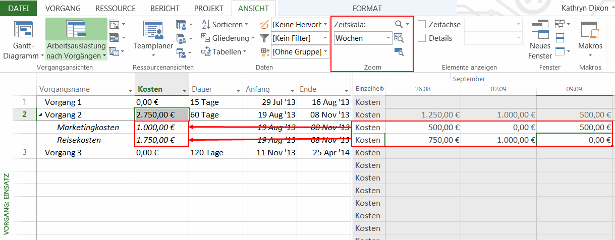Enable the Zeitachse checkbox

click(x=422, y=24)
